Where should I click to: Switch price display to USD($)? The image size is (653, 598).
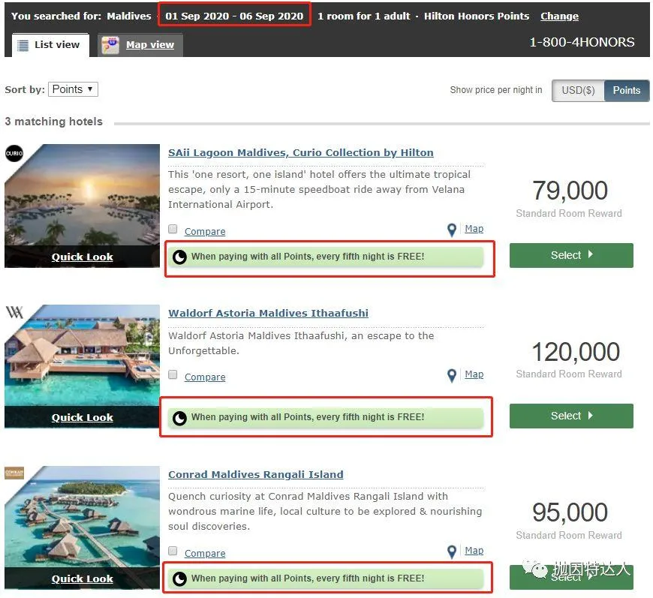tap(578, 90)
